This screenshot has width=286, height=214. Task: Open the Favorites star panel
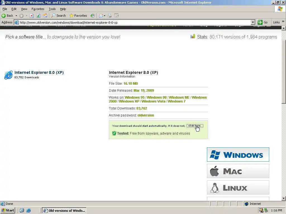(78, 16)
